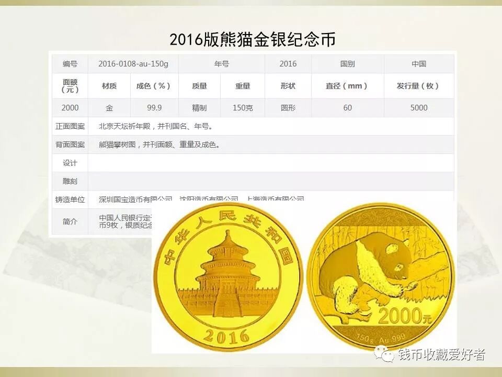Click the 简介 row label
Screen dimensions: 502x377
pyautogui.click(x=70, y=221)
